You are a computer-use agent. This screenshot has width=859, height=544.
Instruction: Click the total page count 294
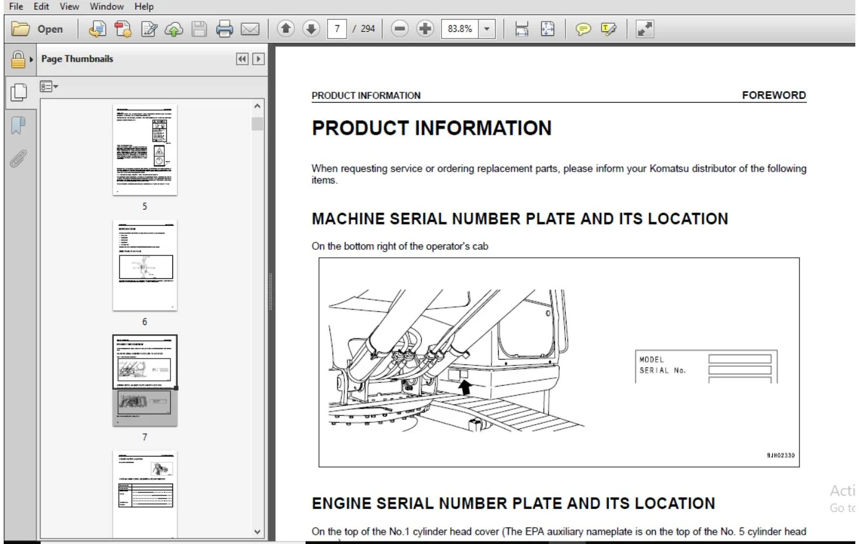coord(368,29)
